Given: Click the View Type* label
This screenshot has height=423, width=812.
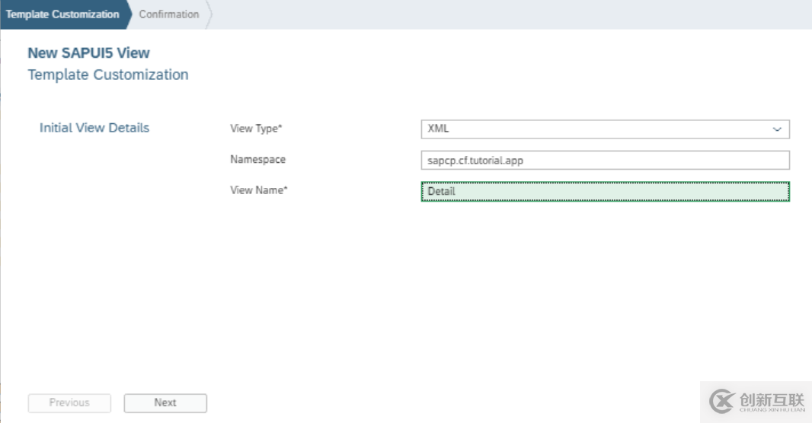Looking at the screenshot, I should click(x=257, y=129).
